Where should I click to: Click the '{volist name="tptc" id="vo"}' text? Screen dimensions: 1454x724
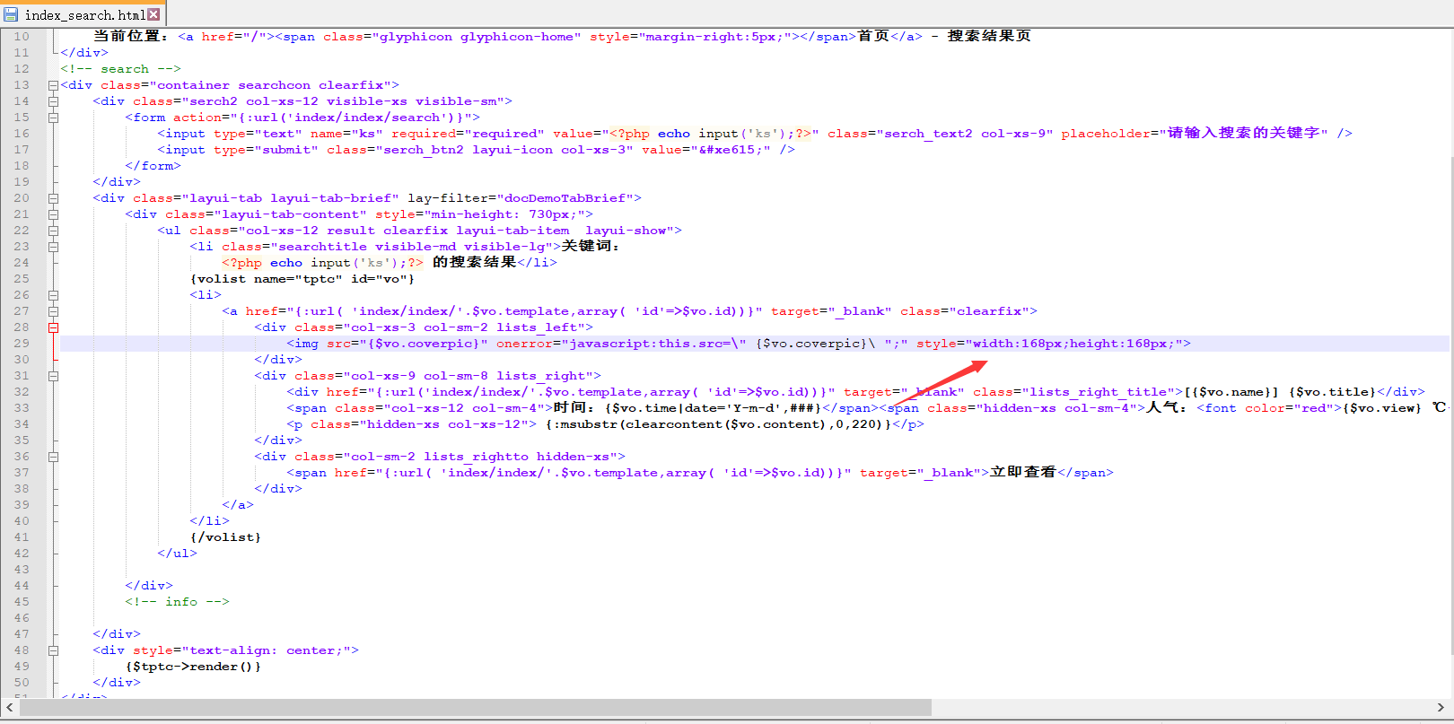tap(302, 279)
